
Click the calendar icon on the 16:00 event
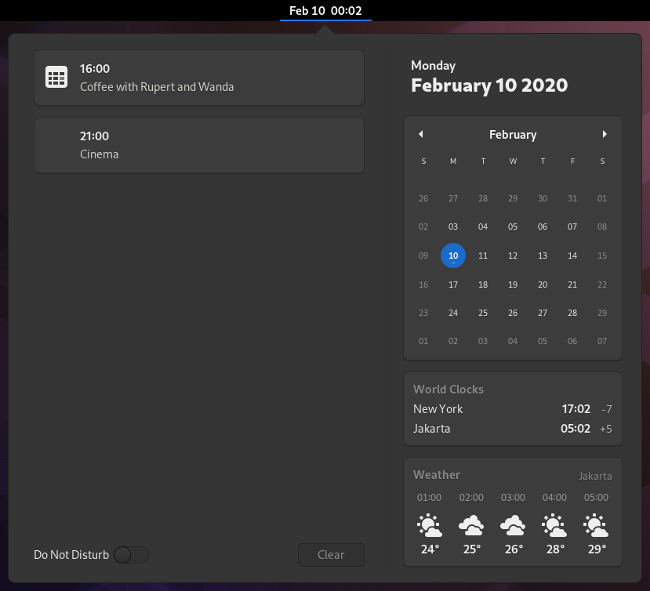click(x=56, y=77)
